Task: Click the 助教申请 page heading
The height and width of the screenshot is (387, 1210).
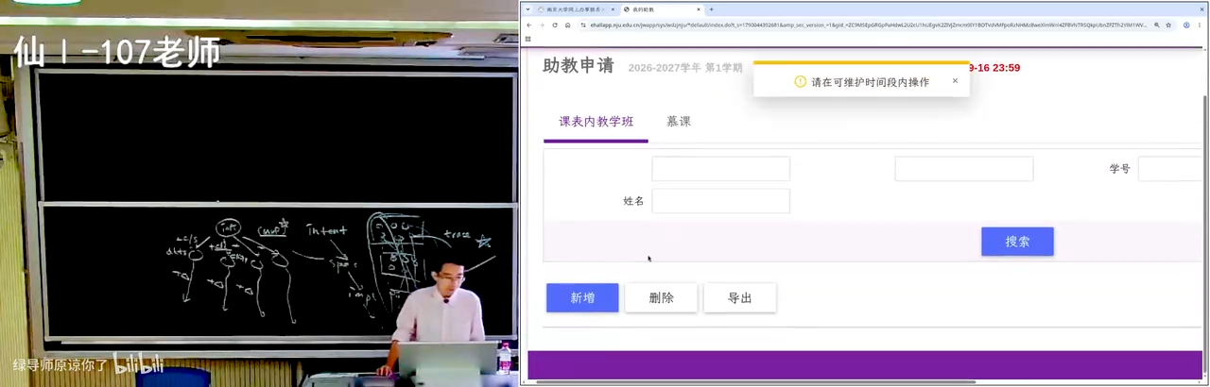Action: click(579, 66)
